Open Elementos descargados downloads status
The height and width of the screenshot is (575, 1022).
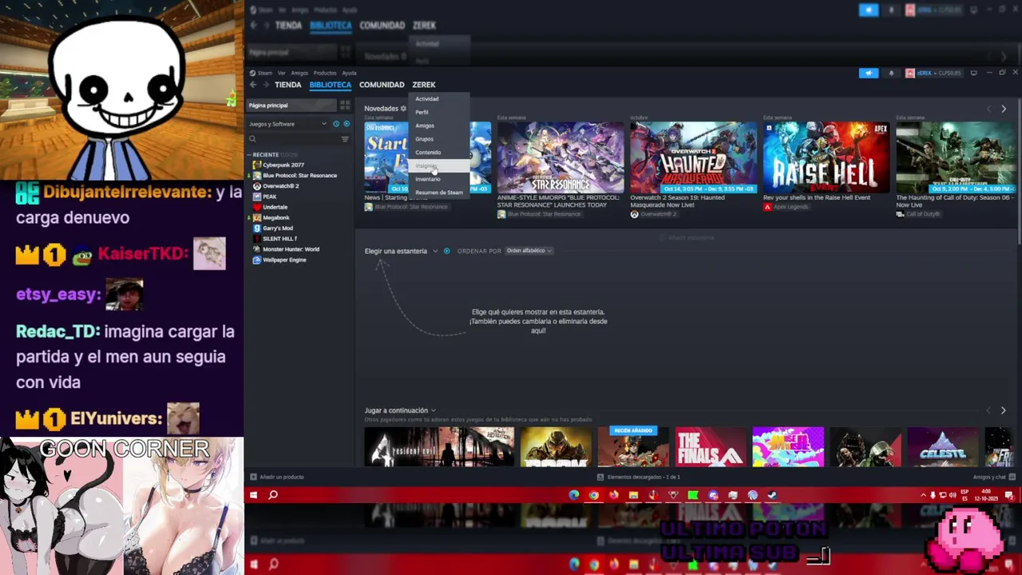639,477
